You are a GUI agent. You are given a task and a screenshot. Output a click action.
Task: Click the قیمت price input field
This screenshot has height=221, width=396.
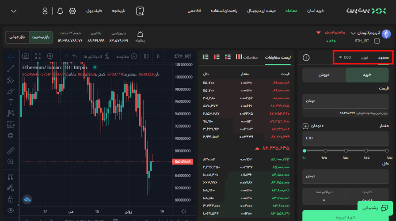point(346,101)
